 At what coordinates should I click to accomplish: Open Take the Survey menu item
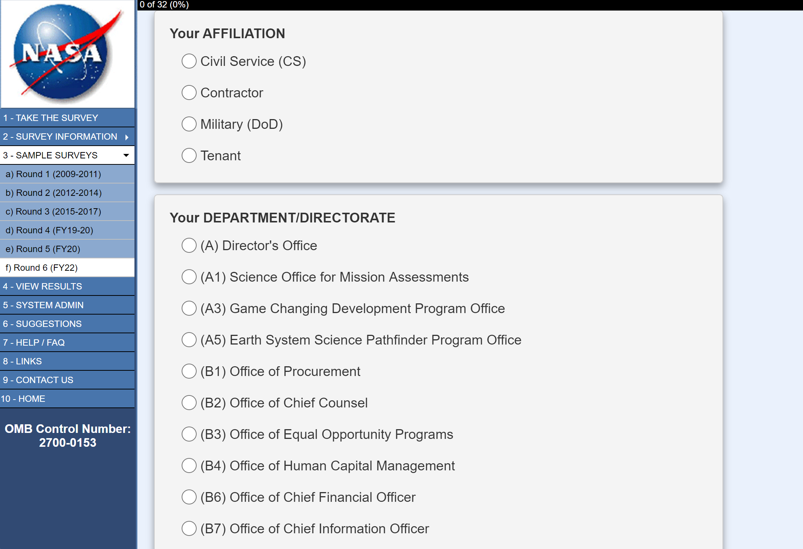click(x=51, y=118)
